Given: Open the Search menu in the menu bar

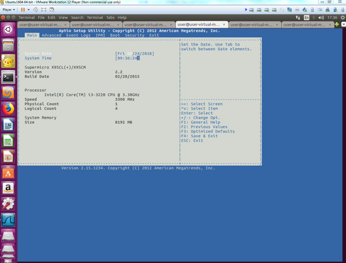Looking at the screenshot, I should (77, 18).
